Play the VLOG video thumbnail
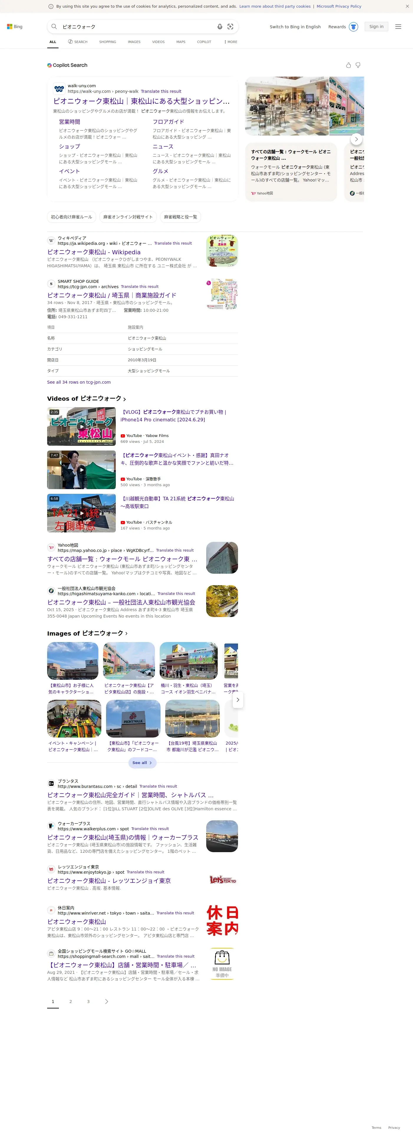The height and width of the screenshot is (1135, 413). coord(82,426)
